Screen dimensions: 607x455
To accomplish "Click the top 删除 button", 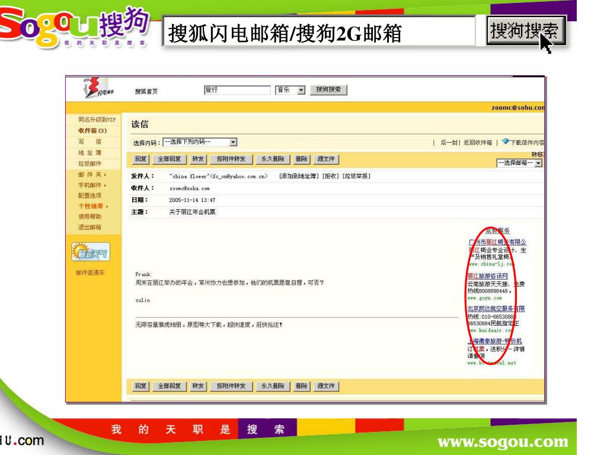I will pyautogui.click(x=301, y=159).
